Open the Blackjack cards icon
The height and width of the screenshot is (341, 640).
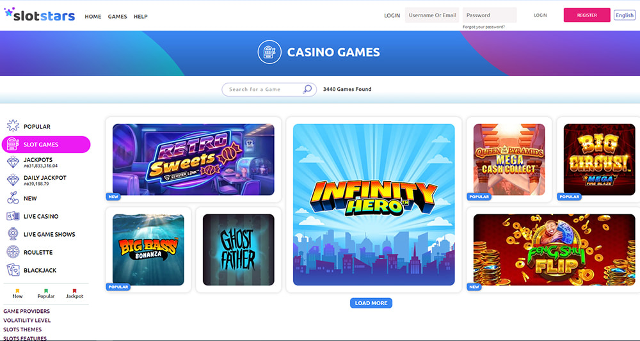coord(13,270)
